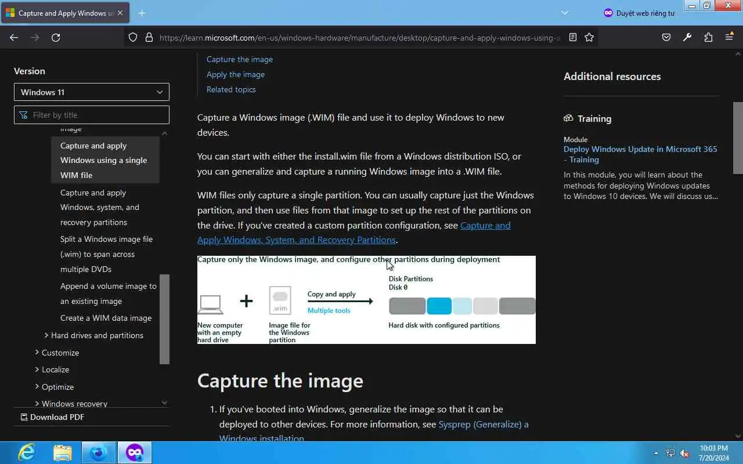Click the Download PDF button
Image resolution: width=743 pixels, height=464 pixels.
[x=52, y=417]
